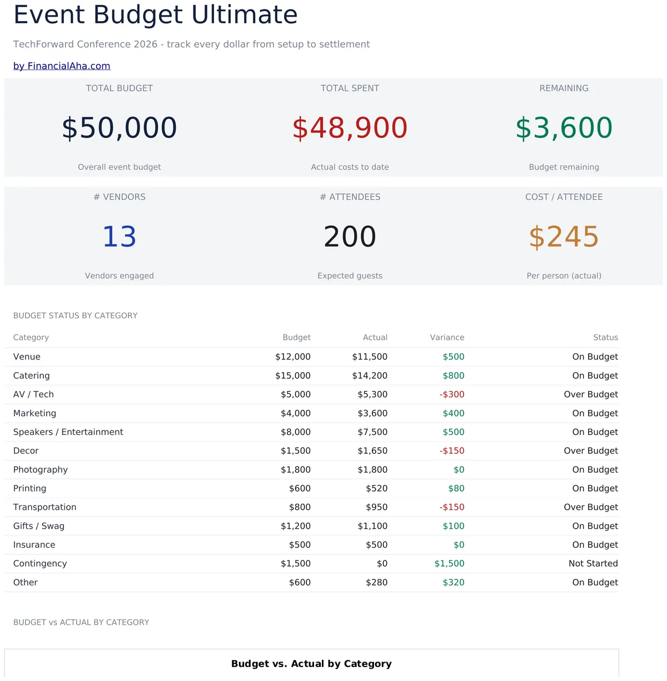Screen dimensions: 667x681
Task: Select the 'Transportation' category cell
Action: [x=45, y=507]
